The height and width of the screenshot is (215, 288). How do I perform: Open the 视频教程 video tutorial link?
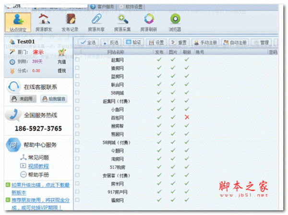click(38, 166)
